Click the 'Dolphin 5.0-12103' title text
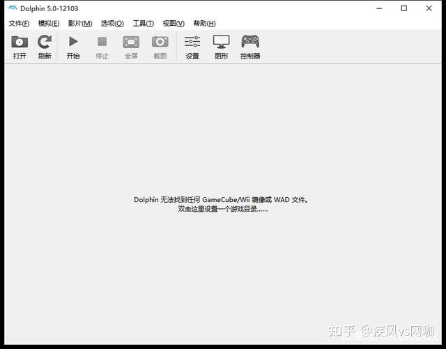This screenshot has width=446, height=349. click(x=49, y=8)
